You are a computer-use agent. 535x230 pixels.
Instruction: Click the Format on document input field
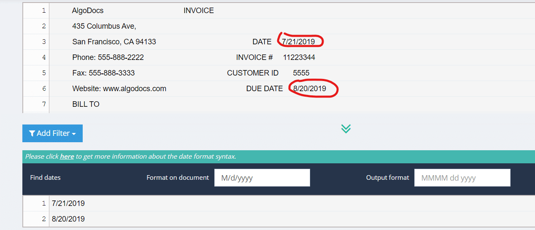pos(262,178)
